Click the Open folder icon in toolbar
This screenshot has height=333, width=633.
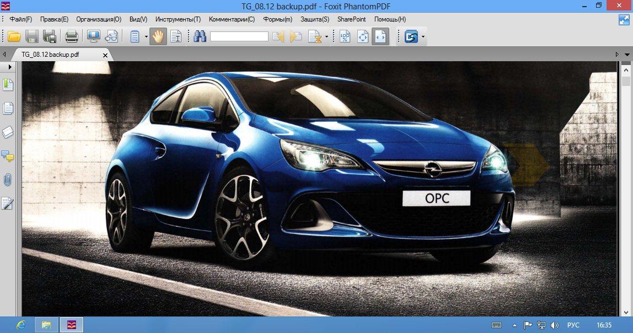click(x=14, y=37)
